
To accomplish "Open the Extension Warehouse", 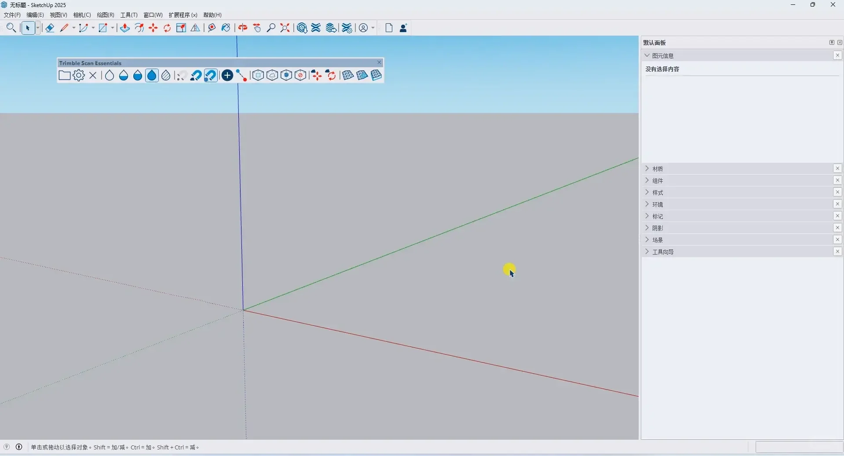I will click(316, 28).
